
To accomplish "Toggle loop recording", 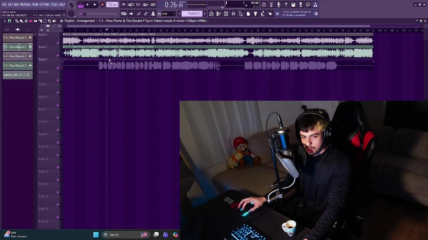I will [153, 5].
